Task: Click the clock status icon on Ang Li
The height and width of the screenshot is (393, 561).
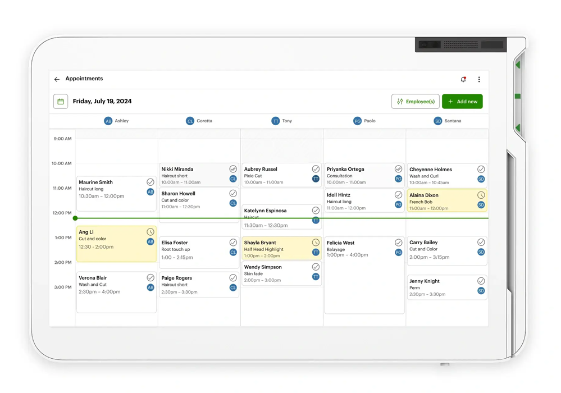Action: click(x=150, y=232)
